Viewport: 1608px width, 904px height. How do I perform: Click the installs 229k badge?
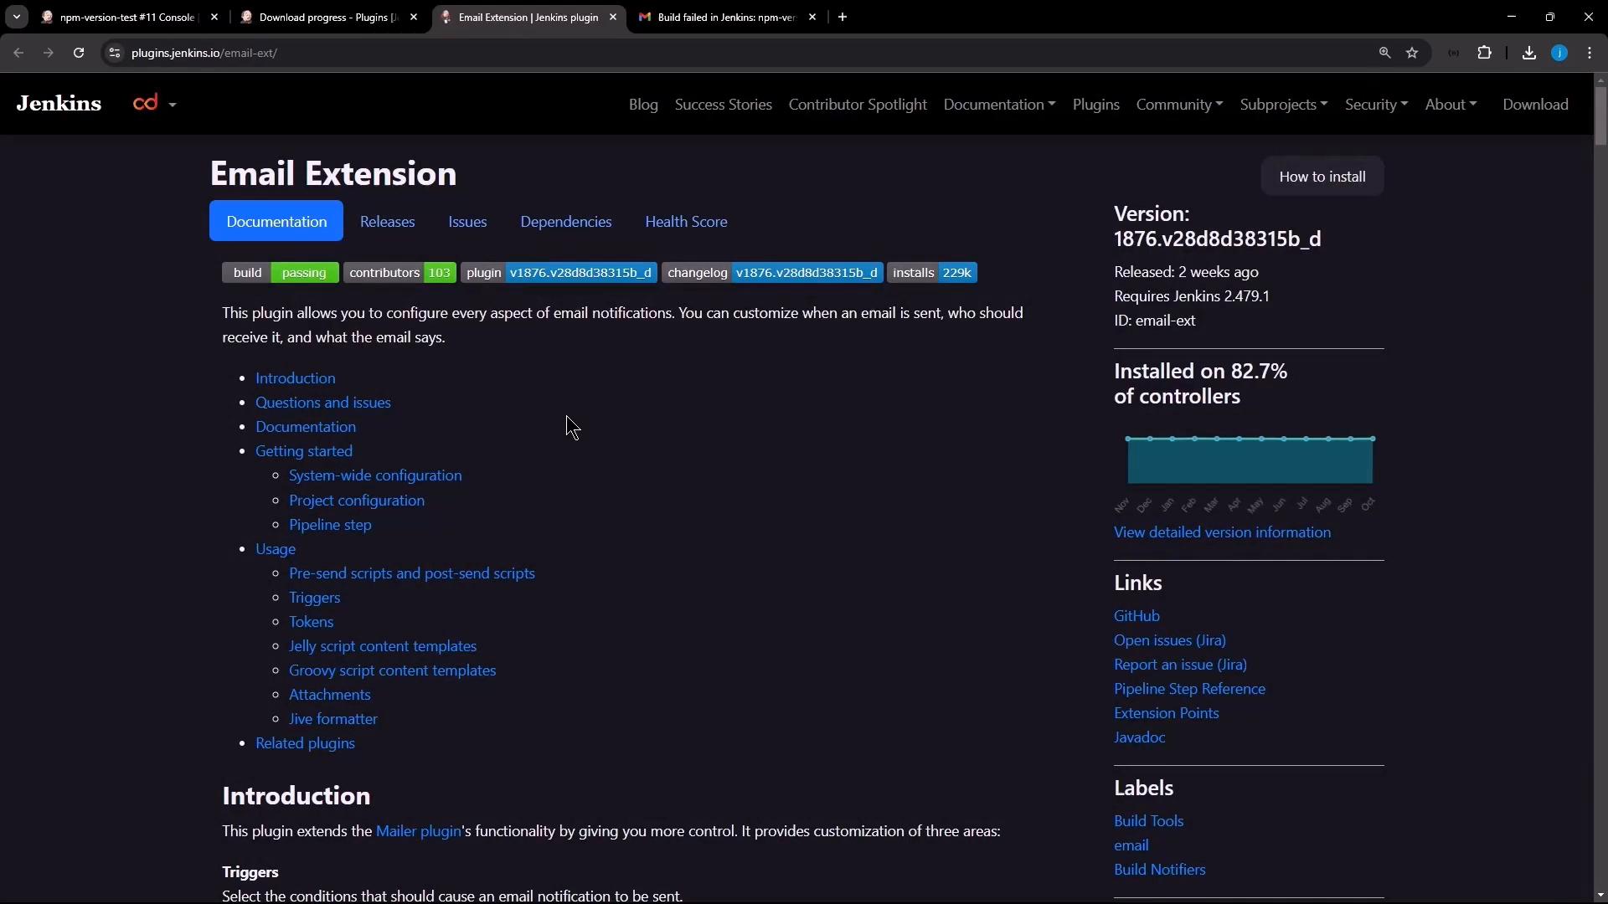[932, 273]
